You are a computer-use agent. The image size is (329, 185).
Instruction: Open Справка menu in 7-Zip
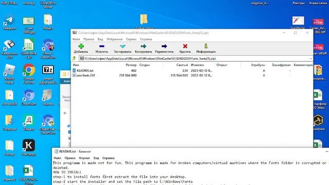point(146,39)
